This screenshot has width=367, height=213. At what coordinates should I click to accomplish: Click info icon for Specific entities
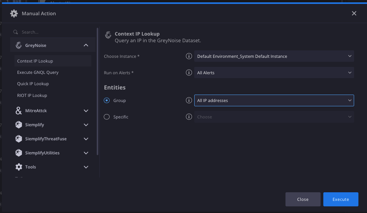pos(189,116)
